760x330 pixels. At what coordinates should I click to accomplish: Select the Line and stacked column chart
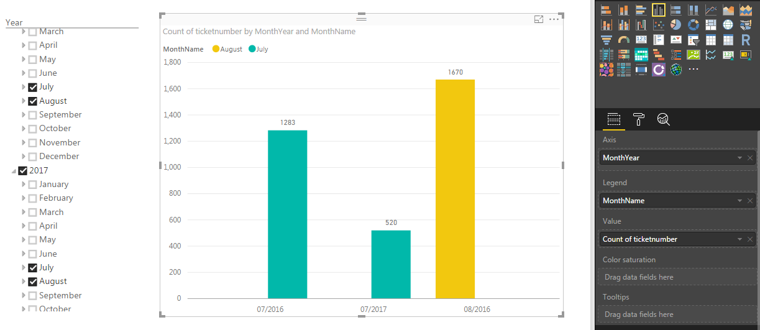click(x=607, y=25)
